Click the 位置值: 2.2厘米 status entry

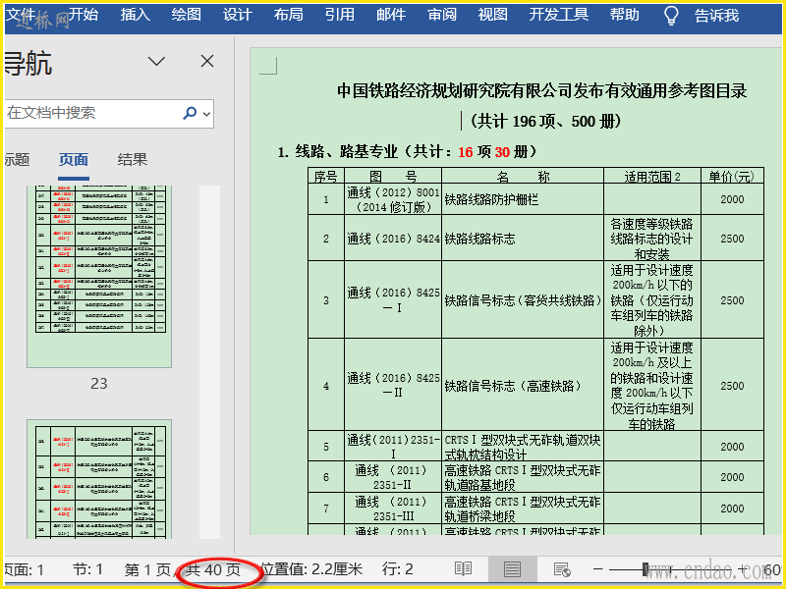[x=311, y=569]
